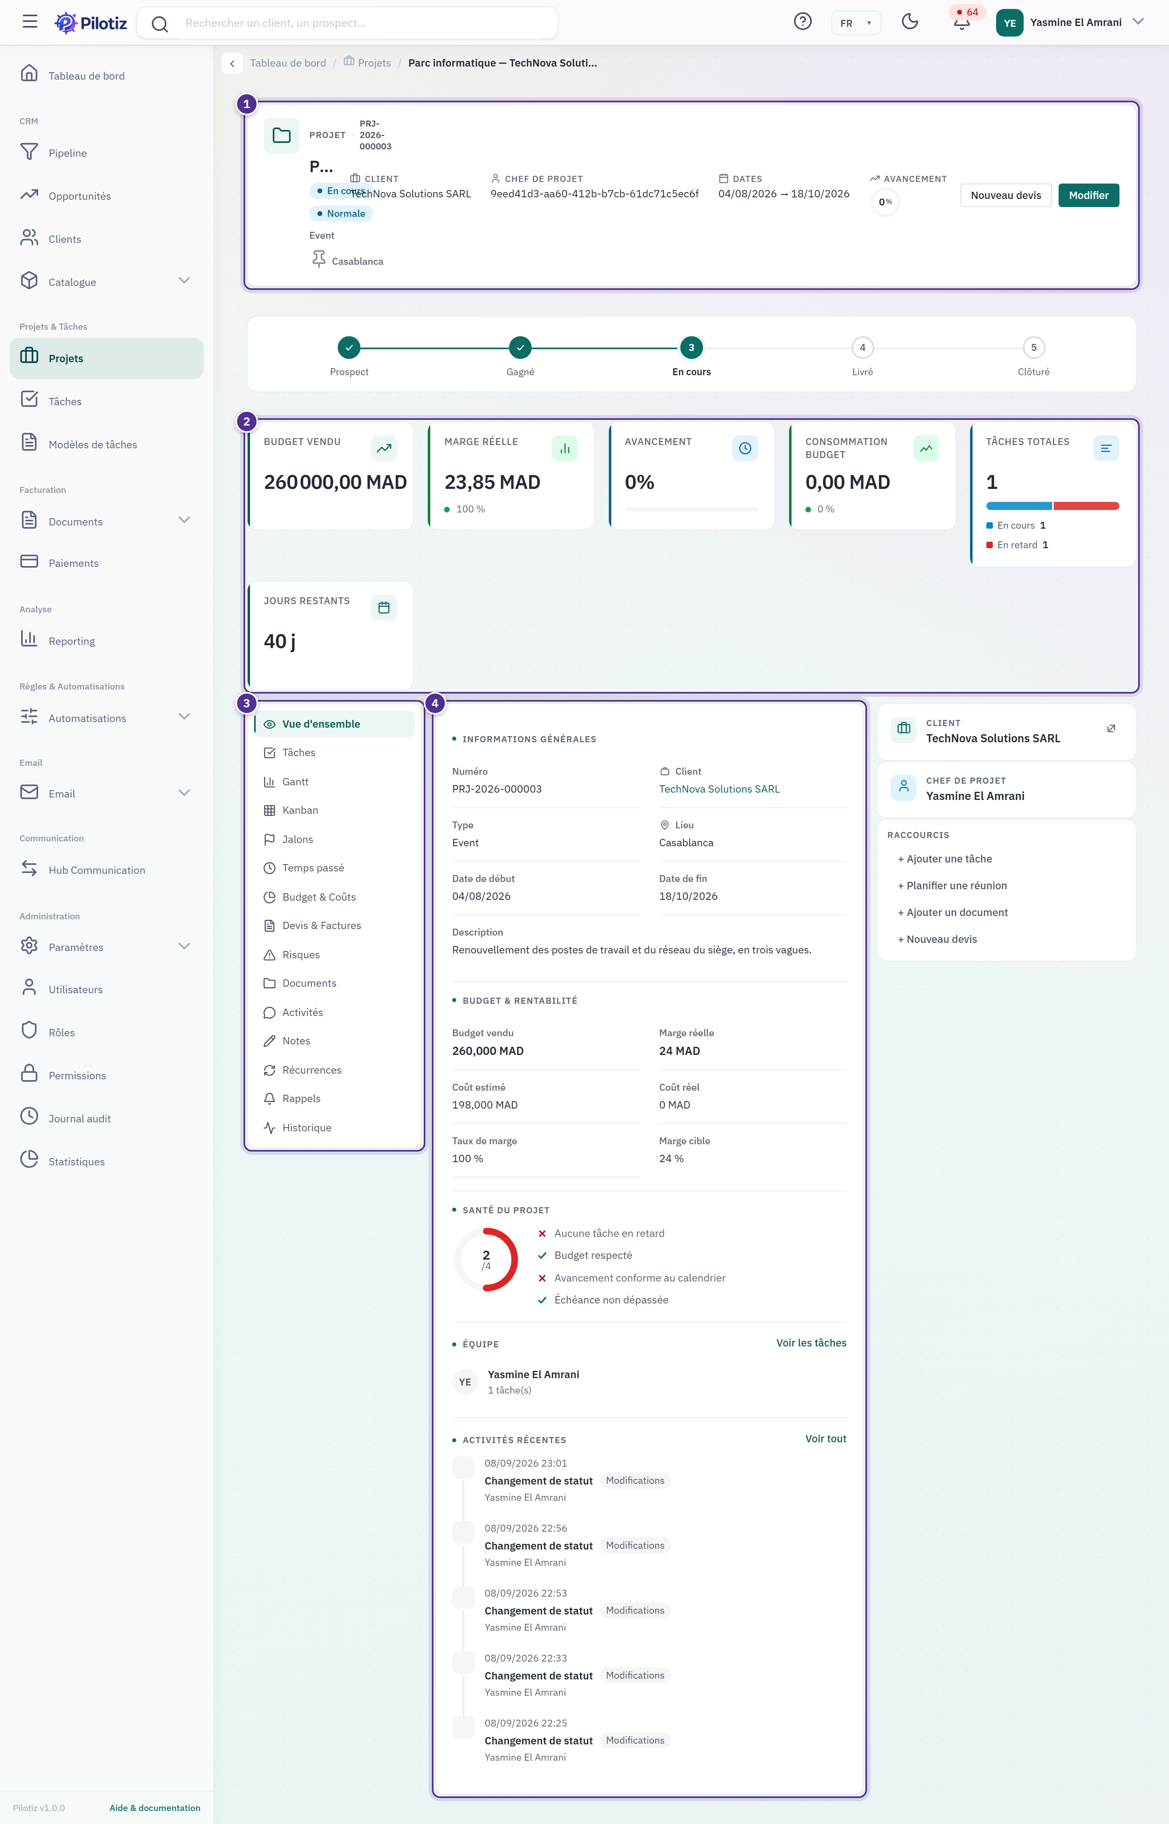1169x1824 pixels.
Task: Click the Tableau de bord home icon
Action: click(x=29, y=73)
